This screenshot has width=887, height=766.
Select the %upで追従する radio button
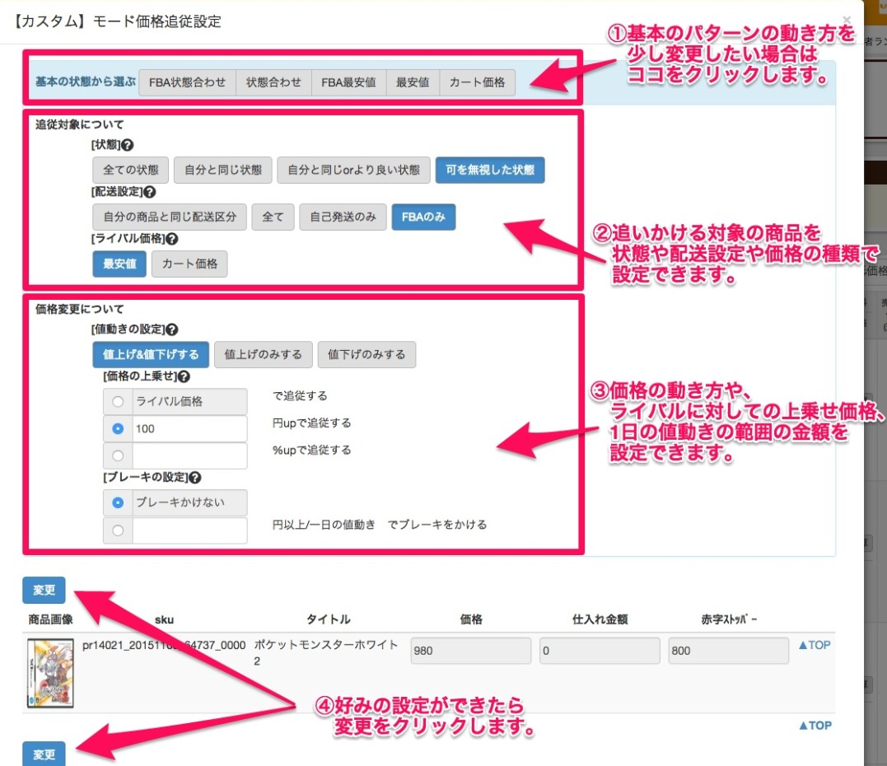pyautogui.click(x=118, y=455)
